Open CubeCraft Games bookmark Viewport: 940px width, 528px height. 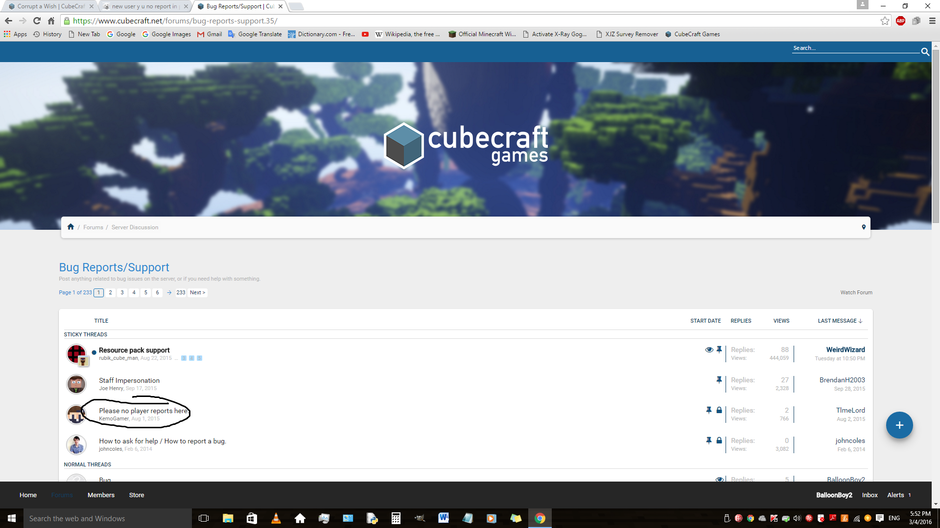coord(692,34)
